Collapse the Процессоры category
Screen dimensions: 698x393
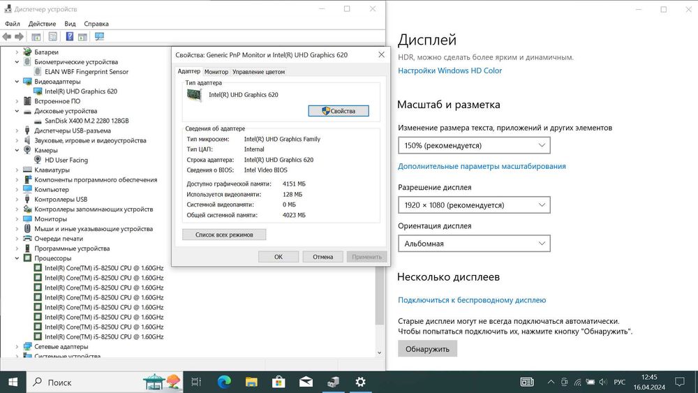coord(17,258)
